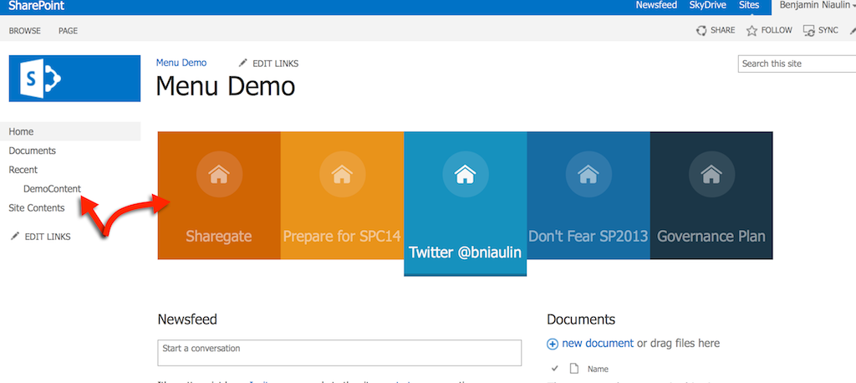Go to Newsfeed in the top bar

click(656, 5)
